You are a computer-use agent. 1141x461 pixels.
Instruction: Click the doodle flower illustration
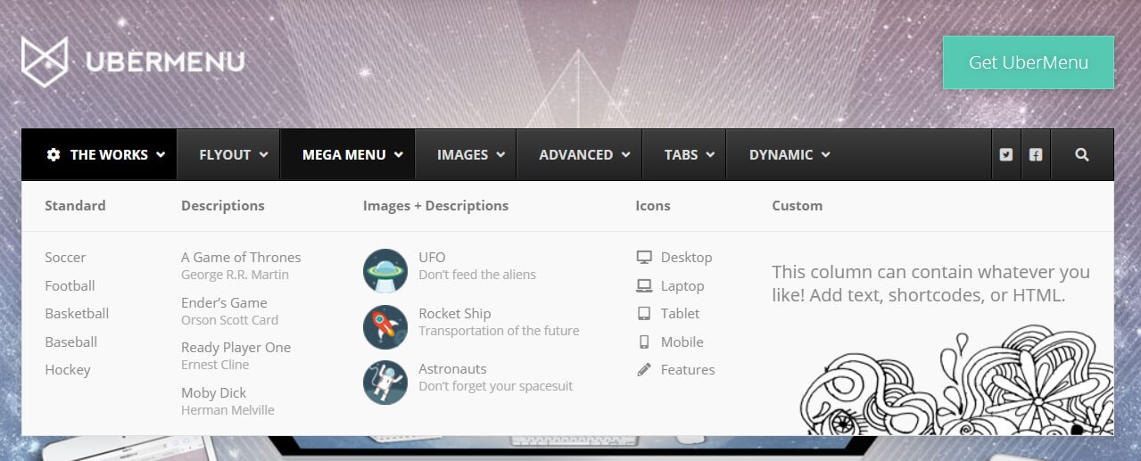click(x=956, y=381)
